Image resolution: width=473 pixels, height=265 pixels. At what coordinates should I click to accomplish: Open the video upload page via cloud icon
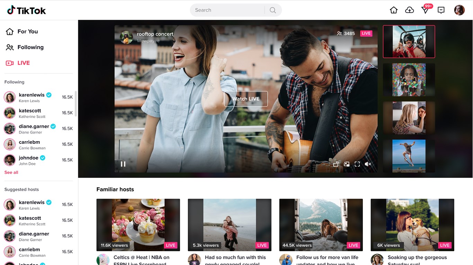coord(409,10)
